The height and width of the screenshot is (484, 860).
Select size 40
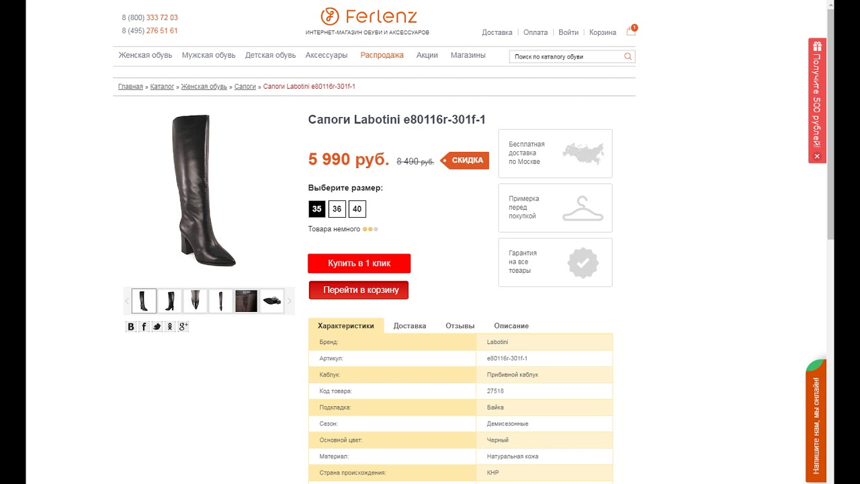[357, 209]
